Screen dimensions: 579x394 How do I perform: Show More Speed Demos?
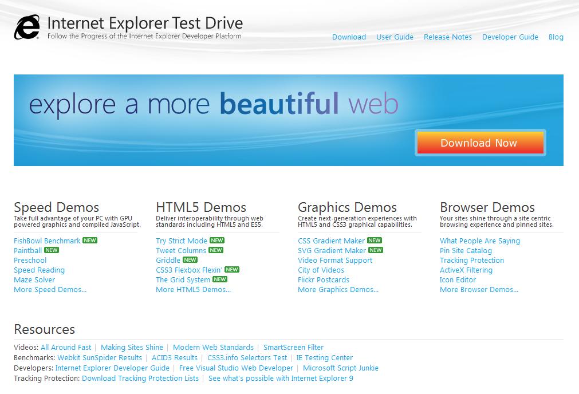50,290
